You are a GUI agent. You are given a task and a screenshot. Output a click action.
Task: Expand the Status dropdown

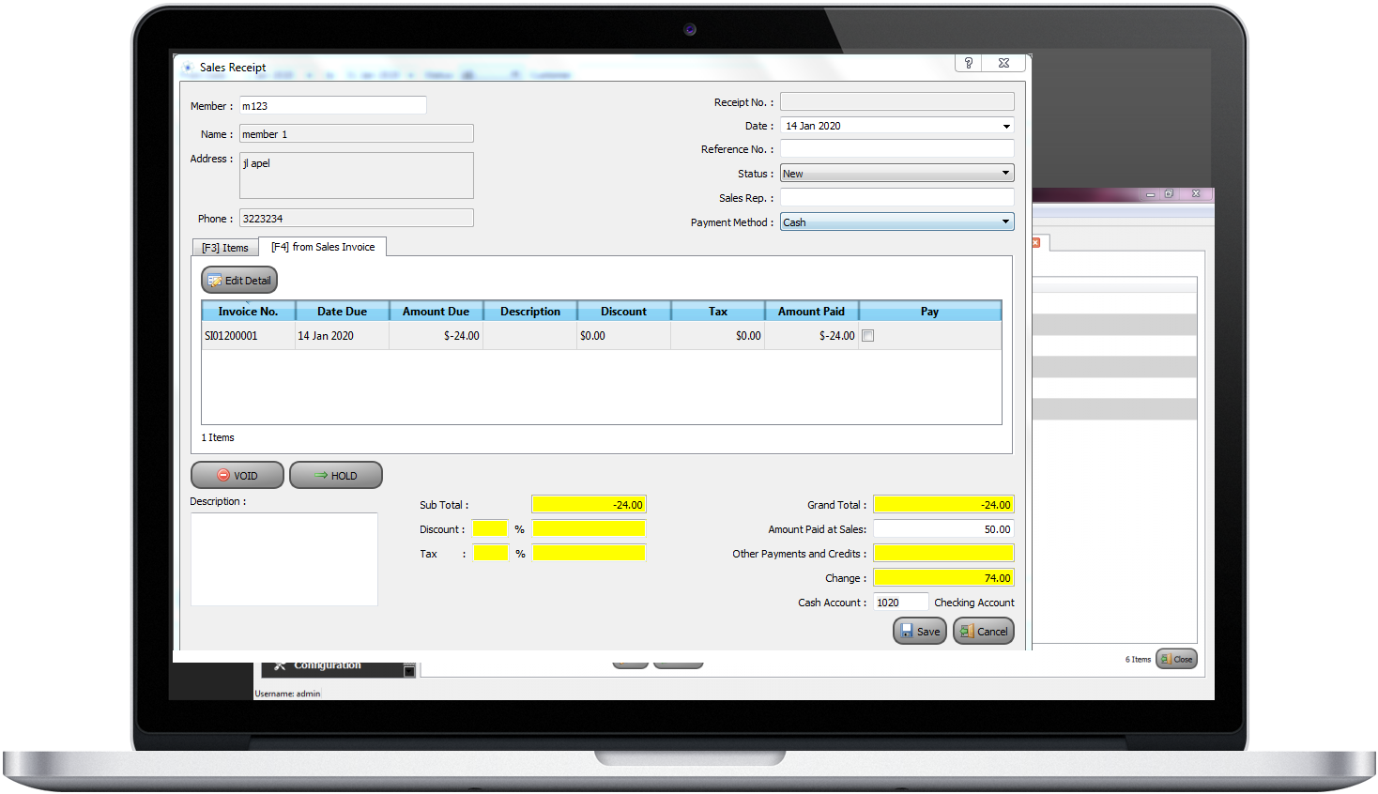tap(1005, 174)
